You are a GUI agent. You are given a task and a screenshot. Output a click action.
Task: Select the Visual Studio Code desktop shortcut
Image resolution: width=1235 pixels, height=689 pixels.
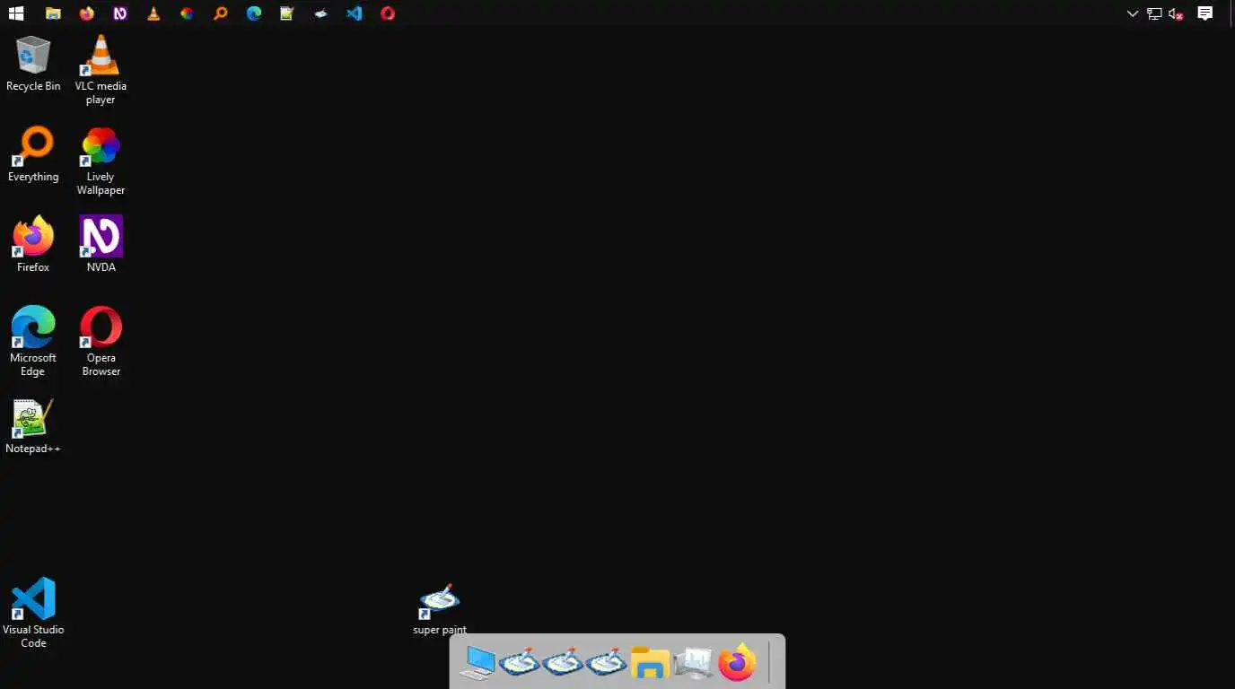(33, 613)
